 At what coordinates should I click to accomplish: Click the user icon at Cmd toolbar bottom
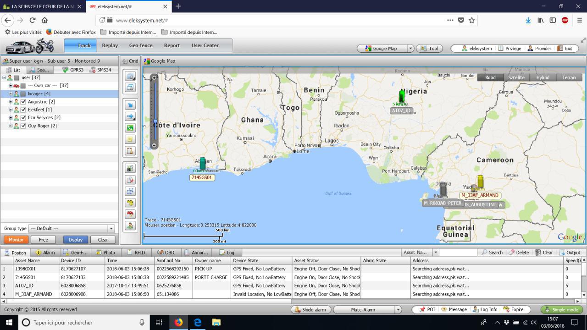click(130, 225)
